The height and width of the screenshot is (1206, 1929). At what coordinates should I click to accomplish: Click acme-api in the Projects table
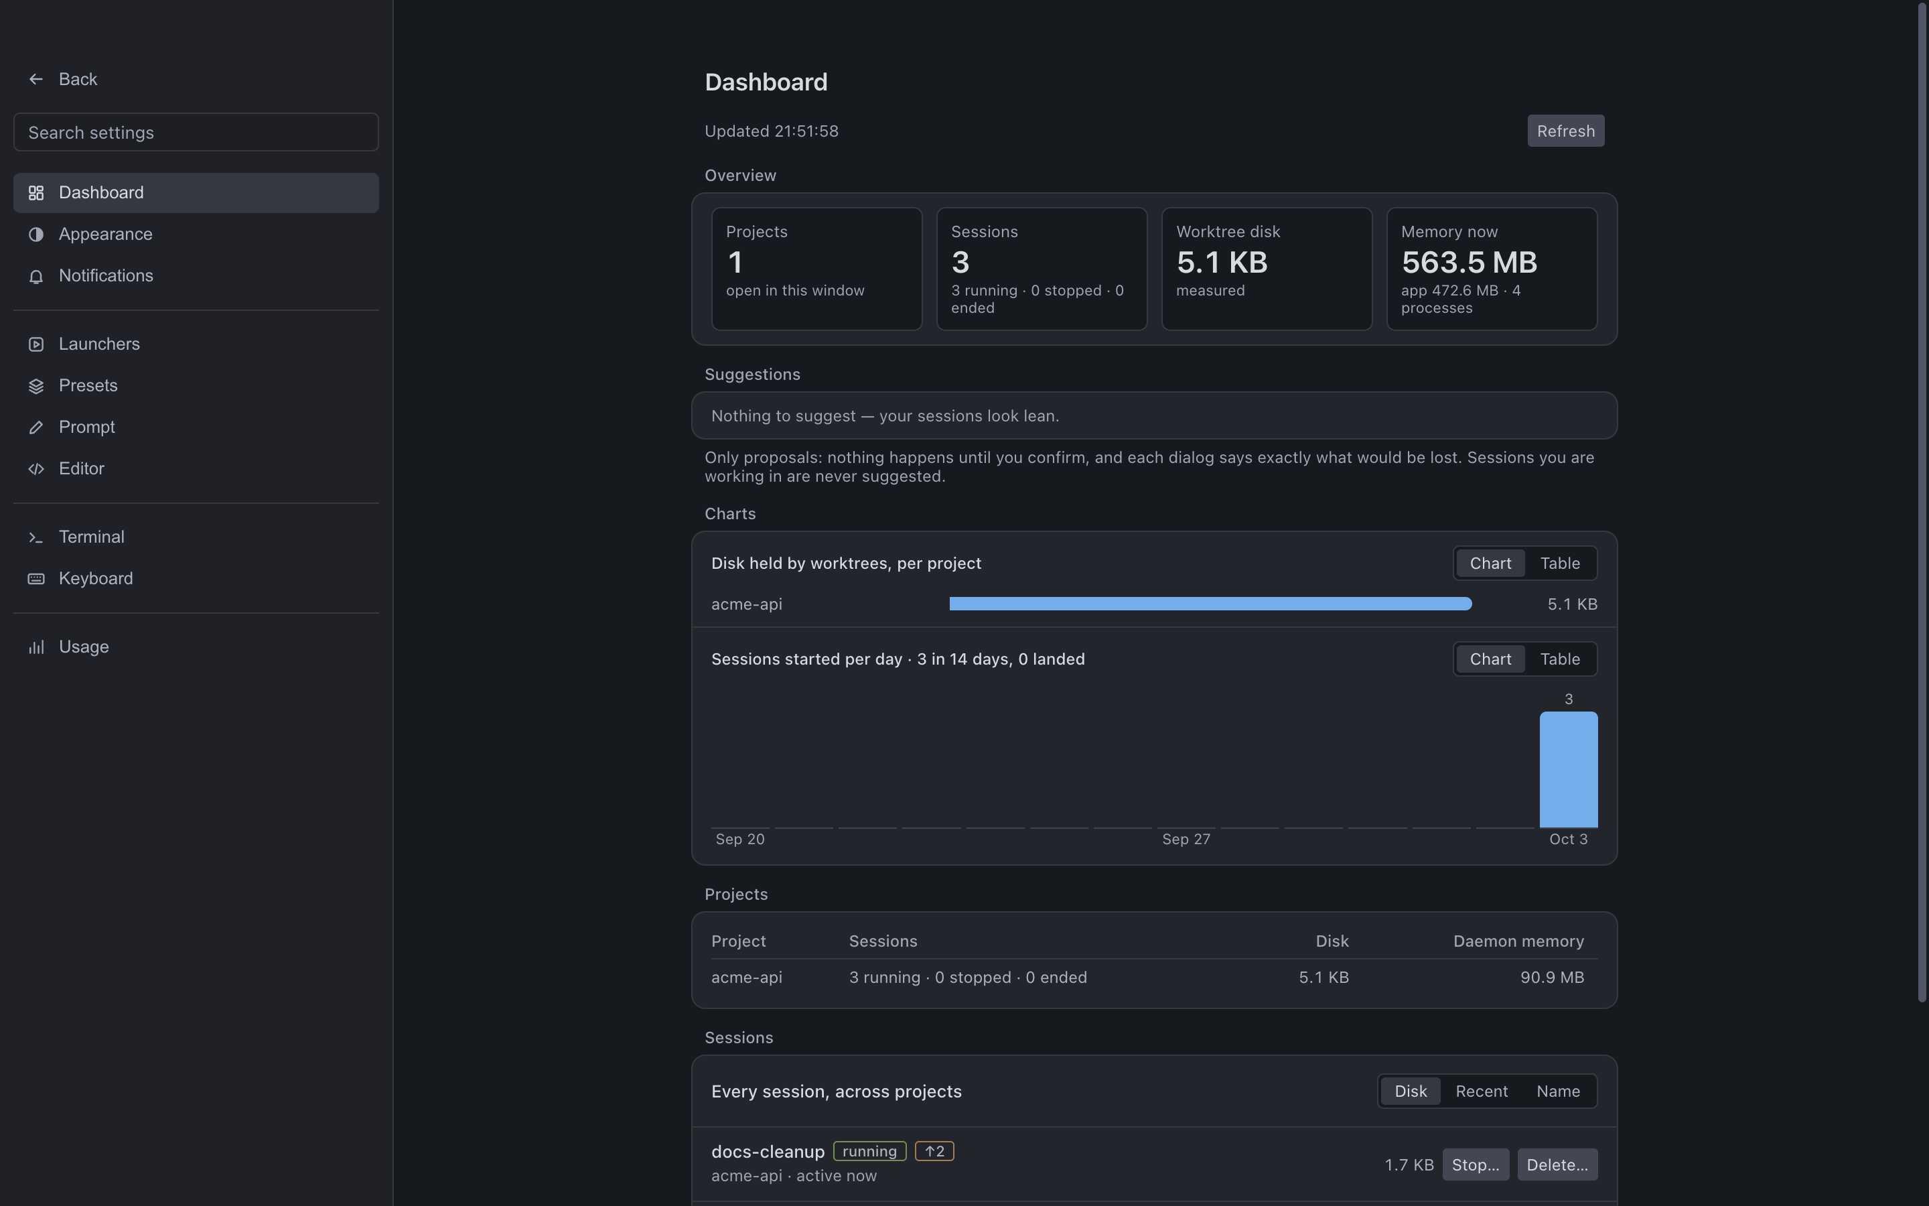pyautogui.click(x=746, y=977)
